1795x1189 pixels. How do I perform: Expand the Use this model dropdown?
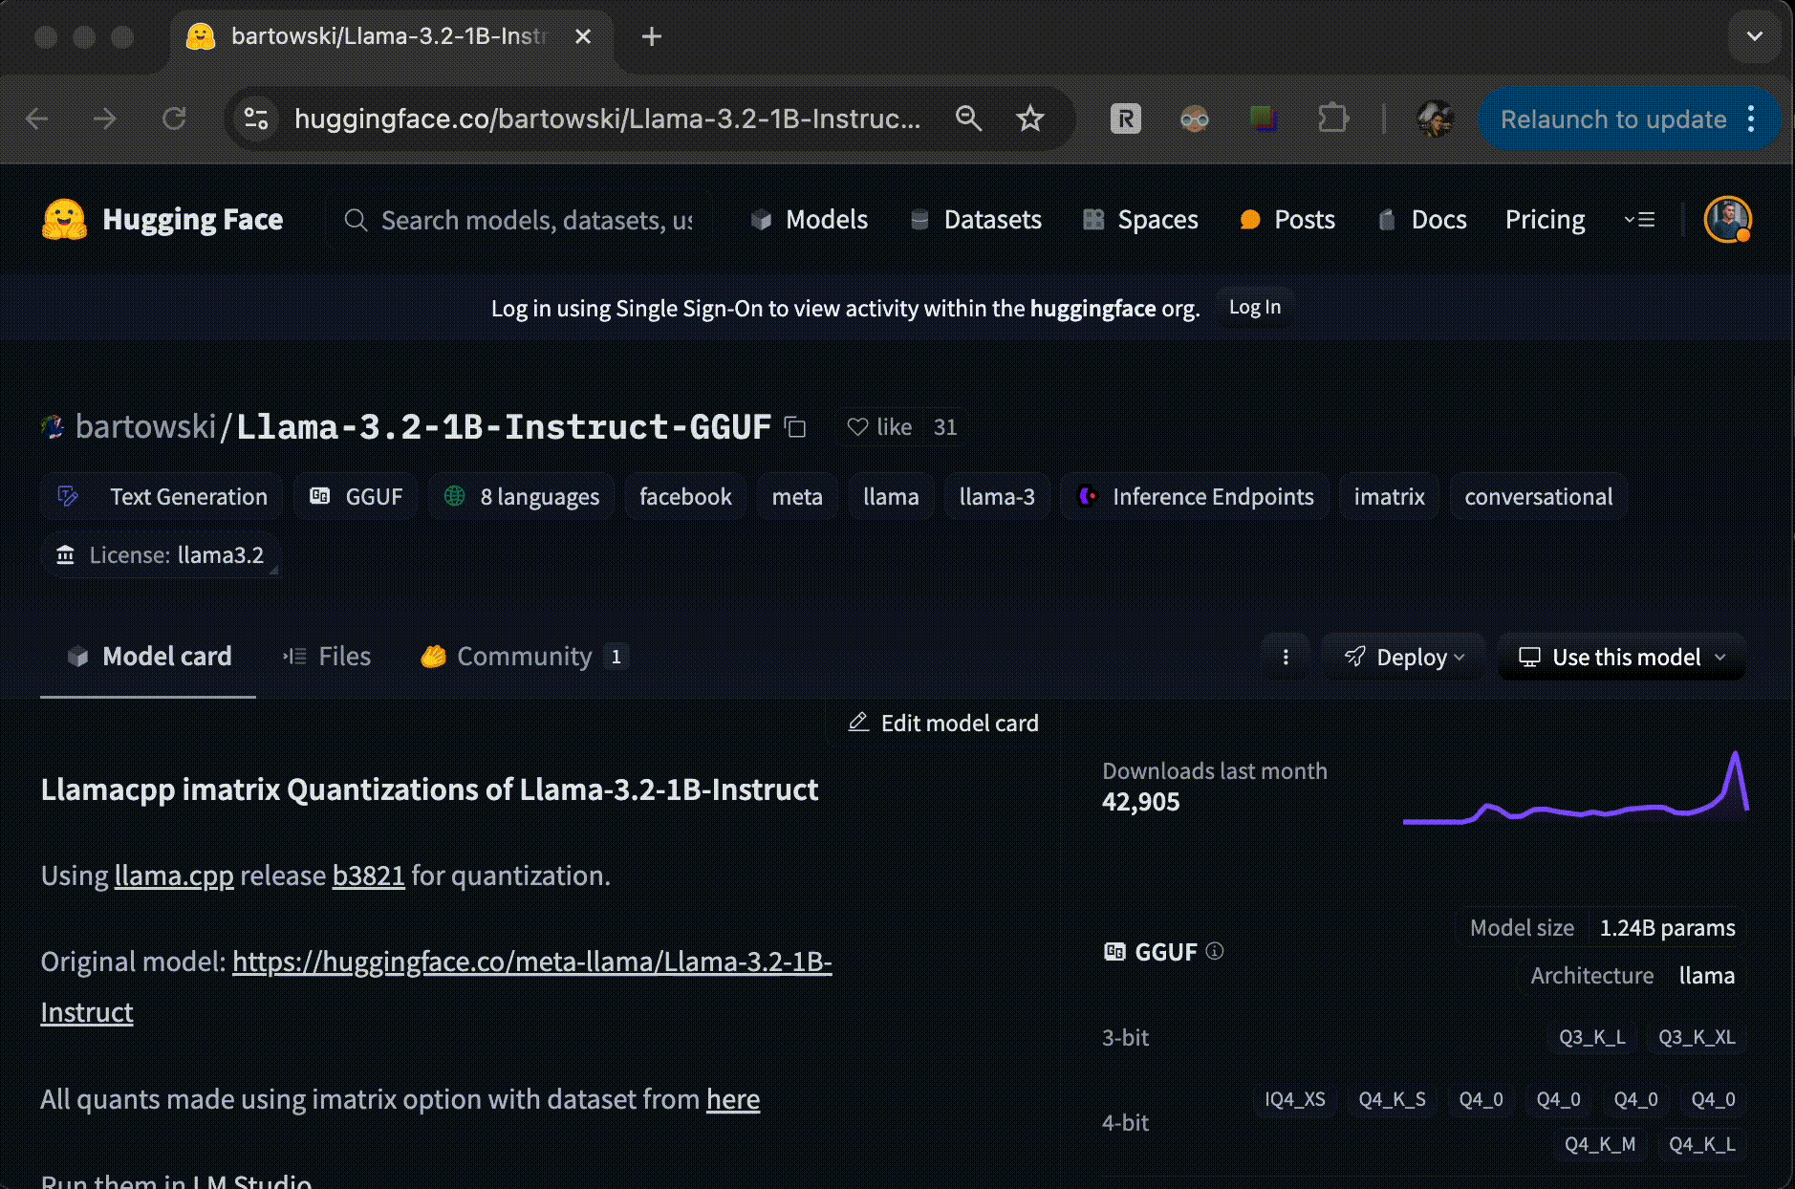[1622, 657]
